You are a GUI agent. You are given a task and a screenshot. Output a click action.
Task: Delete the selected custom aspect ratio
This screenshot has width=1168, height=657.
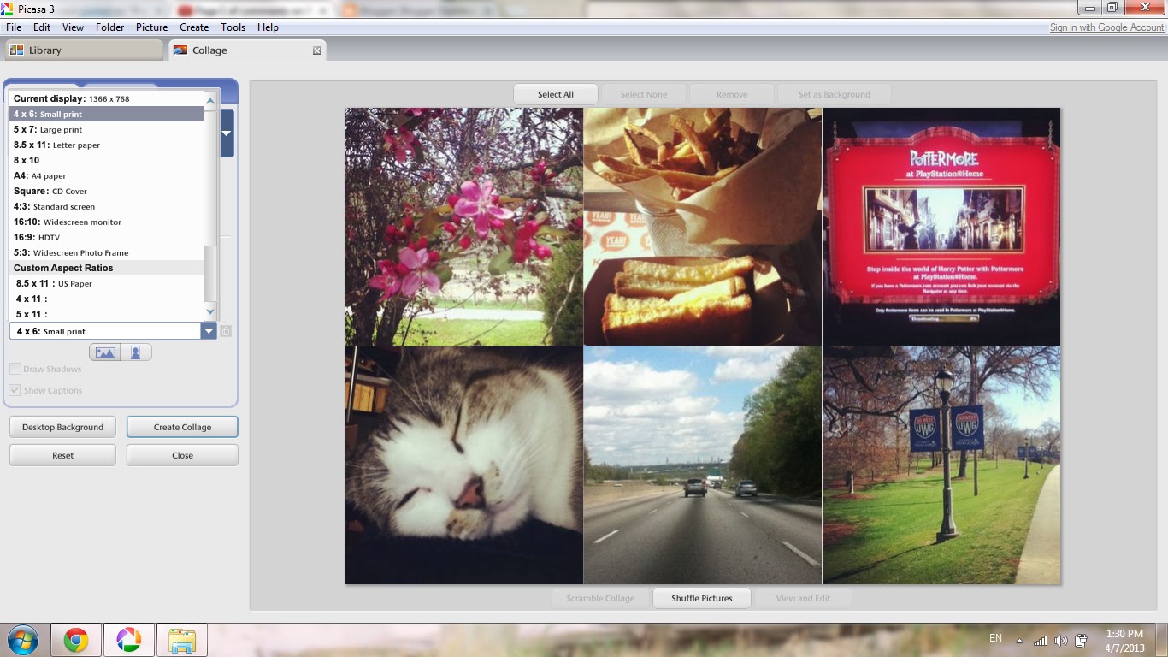coord(224,330)
